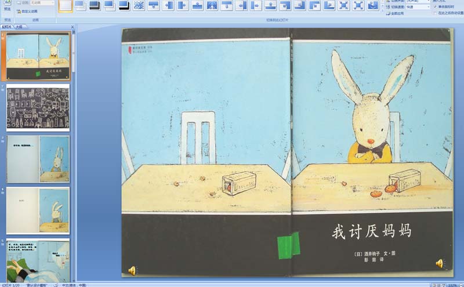
Task: Apply the Wipe Down transition icon
Action: click(153, 5)
